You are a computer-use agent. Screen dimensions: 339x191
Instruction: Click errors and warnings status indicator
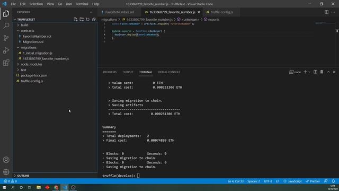(11, 181)
